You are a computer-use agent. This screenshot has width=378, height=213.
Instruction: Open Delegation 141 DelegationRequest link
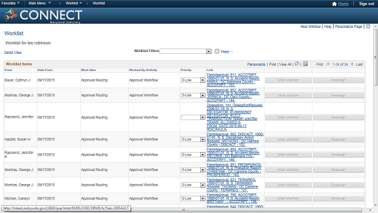point(234,117)
